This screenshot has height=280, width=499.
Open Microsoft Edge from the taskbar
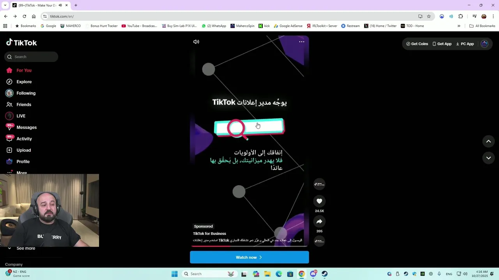pyautogui.click(x=279, y=274)
